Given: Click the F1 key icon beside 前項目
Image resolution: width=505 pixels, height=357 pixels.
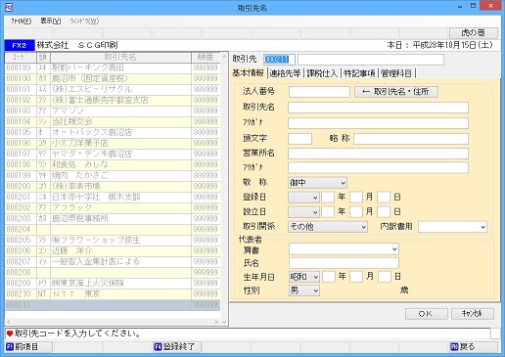Looking at the screenshot, I should [10, 347].
